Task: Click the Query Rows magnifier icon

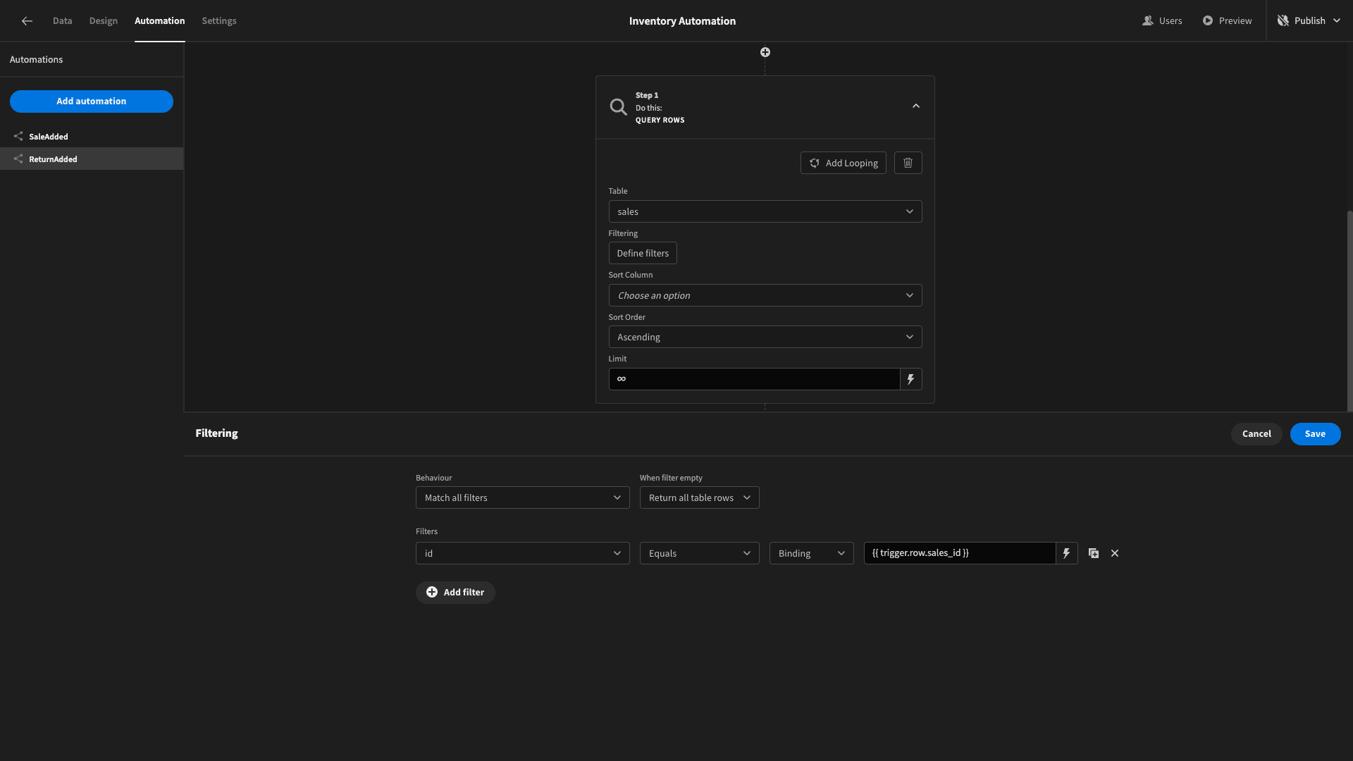Action: click(x=618, y=107)
